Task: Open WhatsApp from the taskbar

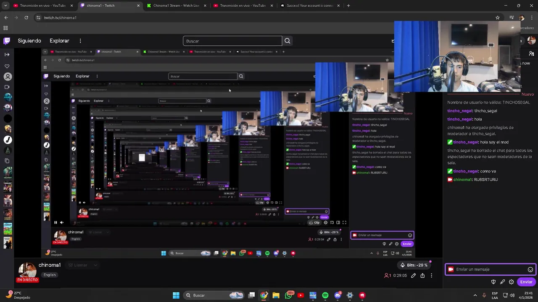Action: [288, 295]
